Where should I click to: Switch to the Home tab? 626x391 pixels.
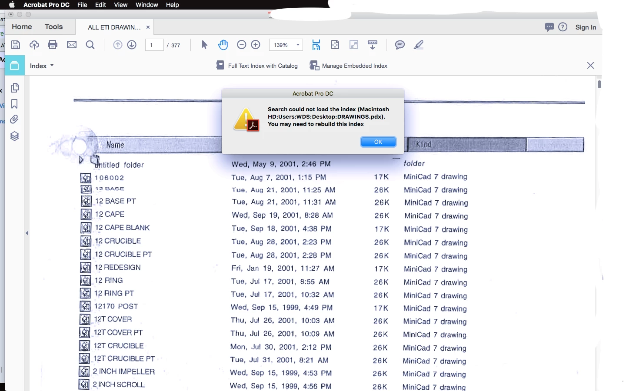coord(22,27)
